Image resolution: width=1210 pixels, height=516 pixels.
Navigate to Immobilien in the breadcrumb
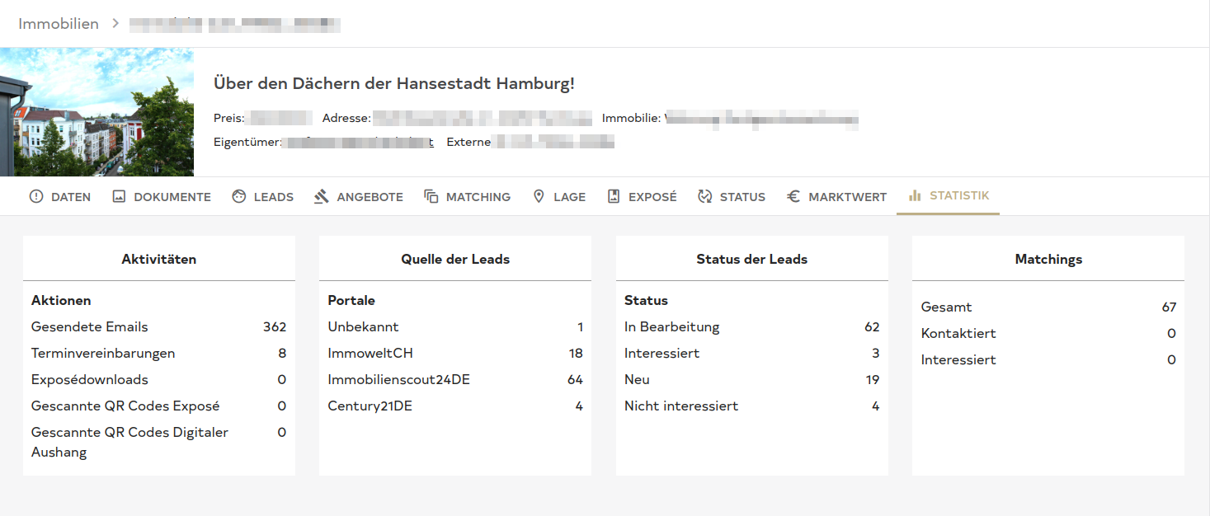(59, 24)
